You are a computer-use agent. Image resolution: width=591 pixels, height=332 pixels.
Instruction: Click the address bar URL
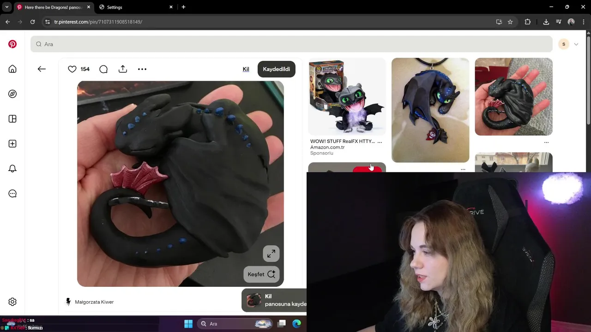coord(98,22)
